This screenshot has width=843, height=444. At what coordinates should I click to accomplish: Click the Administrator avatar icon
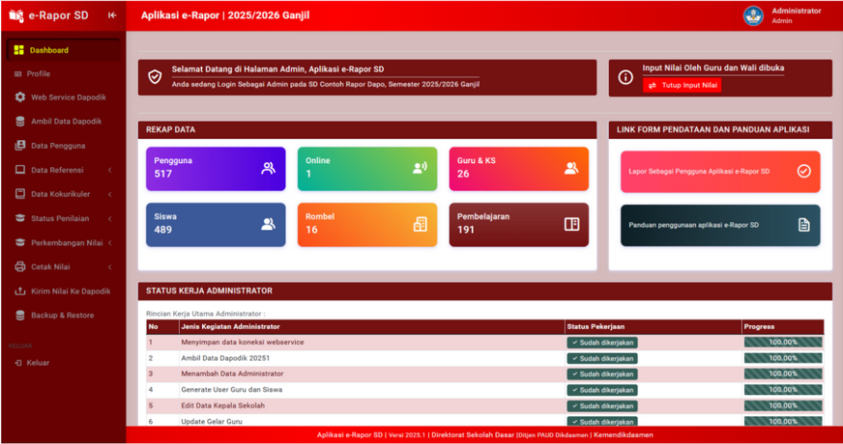coord(753,15)
